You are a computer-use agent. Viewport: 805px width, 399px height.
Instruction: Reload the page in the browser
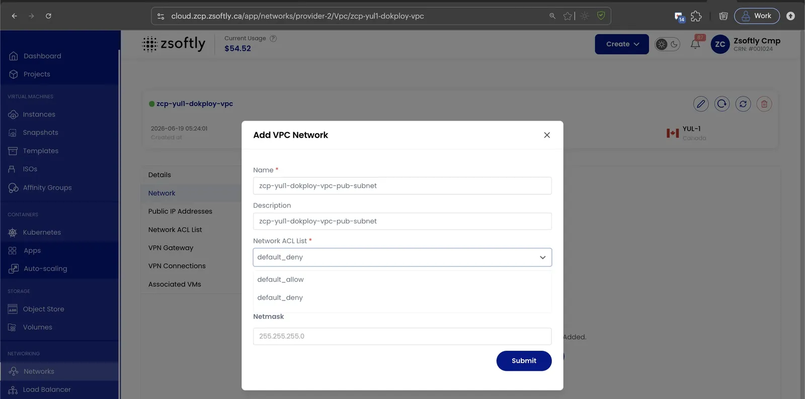48,16
